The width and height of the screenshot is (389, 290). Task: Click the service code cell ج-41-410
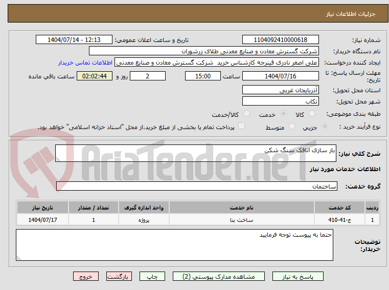pyautogui.click(x=339, y=220)
